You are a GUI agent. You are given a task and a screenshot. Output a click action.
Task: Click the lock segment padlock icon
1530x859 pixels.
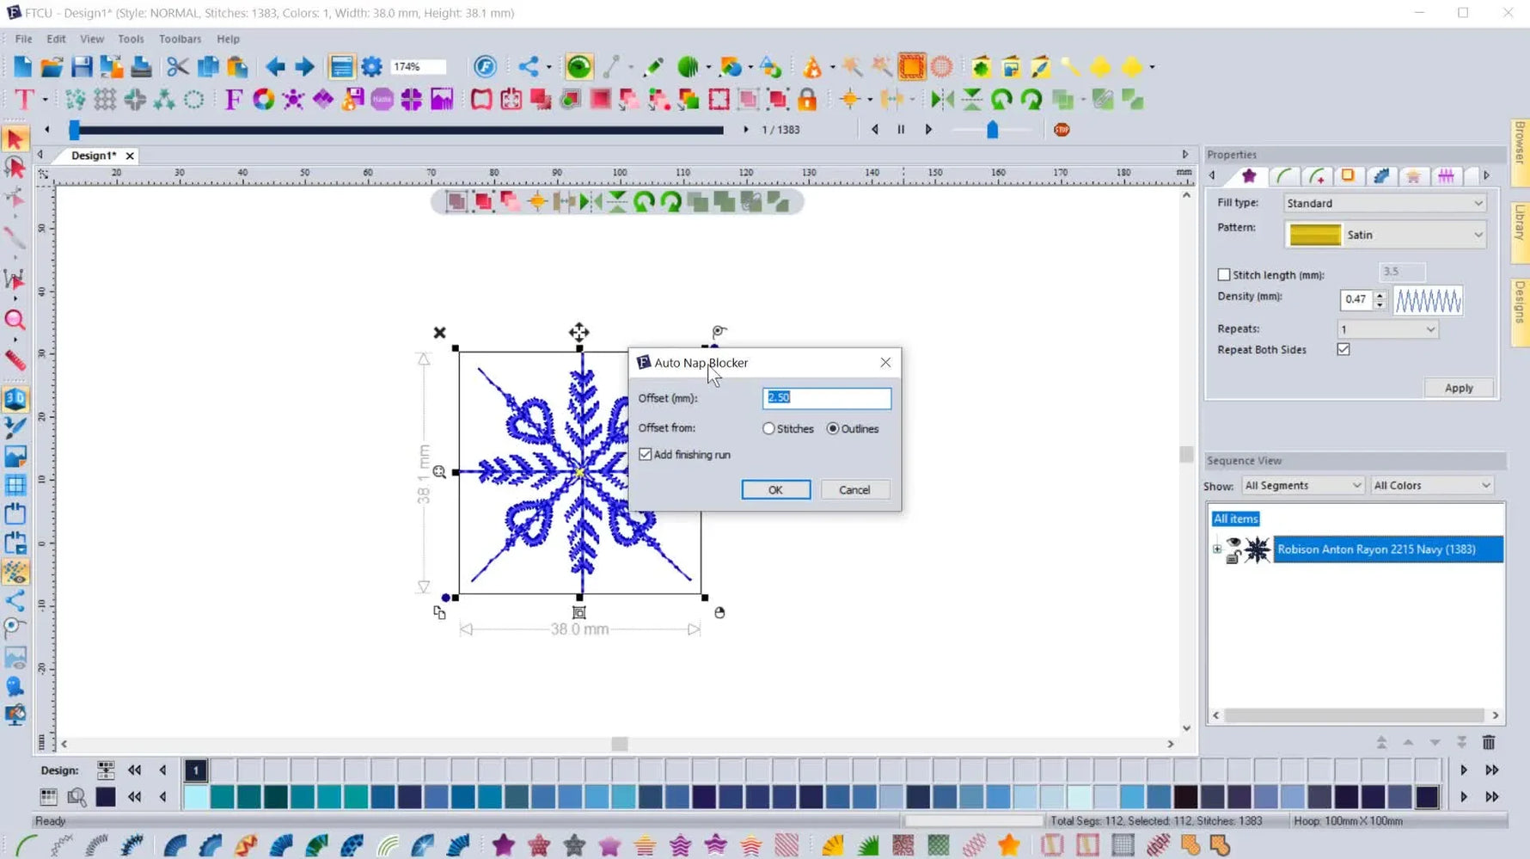click(805, 100)
